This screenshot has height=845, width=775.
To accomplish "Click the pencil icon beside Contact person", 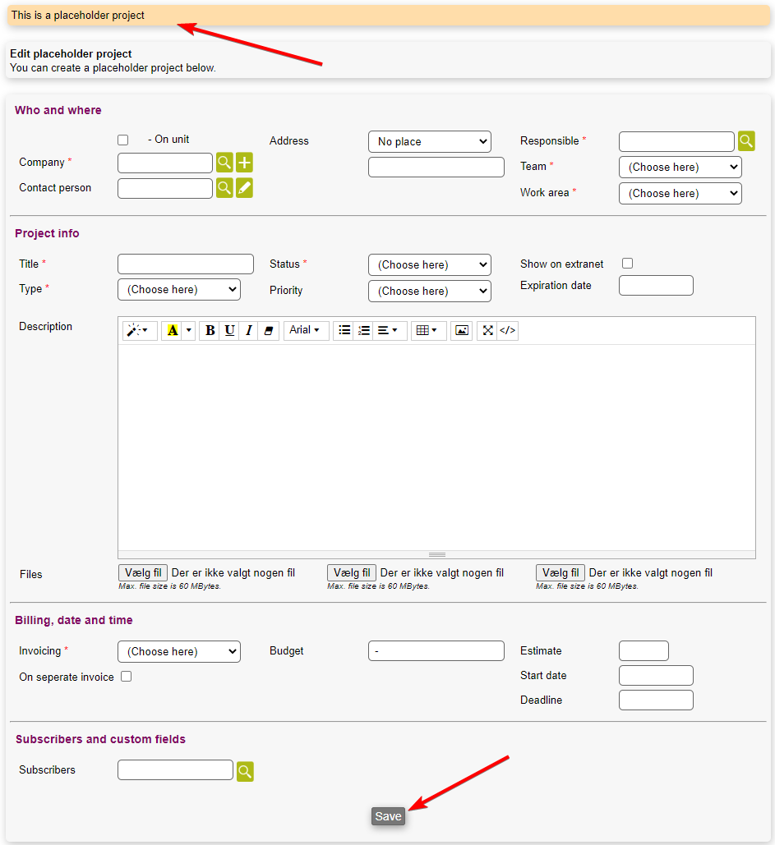I will 244,188.
